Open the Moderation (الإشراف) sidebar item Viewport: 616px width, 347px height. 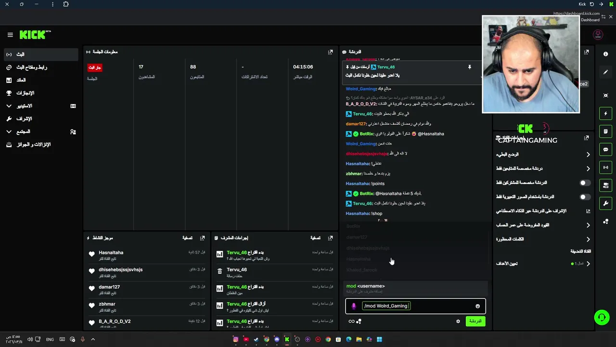(41, 119)
